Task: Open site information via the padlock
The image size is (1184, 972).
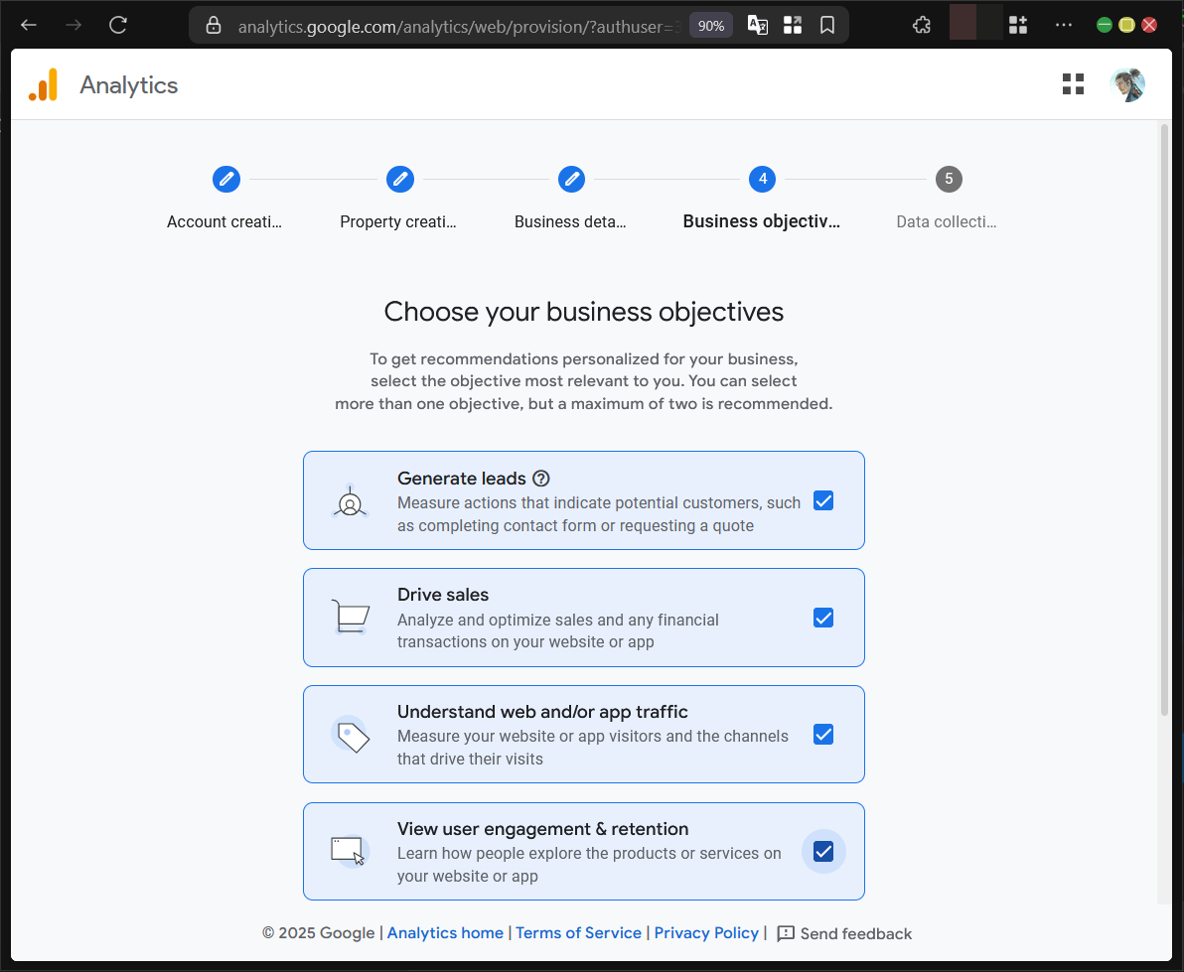Action: (x=213, y=26)
